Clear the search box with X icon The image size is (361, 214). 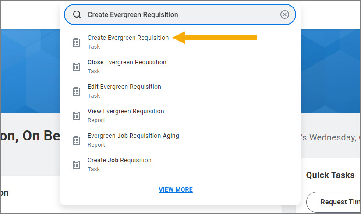pos(285,14)
